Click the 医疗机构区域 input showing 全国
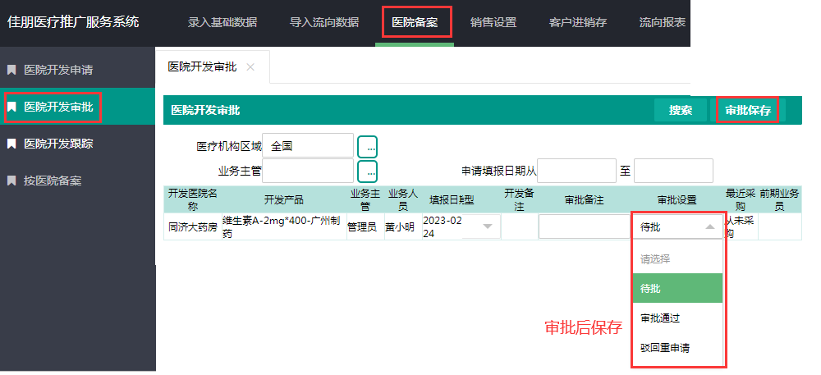The image size is (821, 375). 307,147
